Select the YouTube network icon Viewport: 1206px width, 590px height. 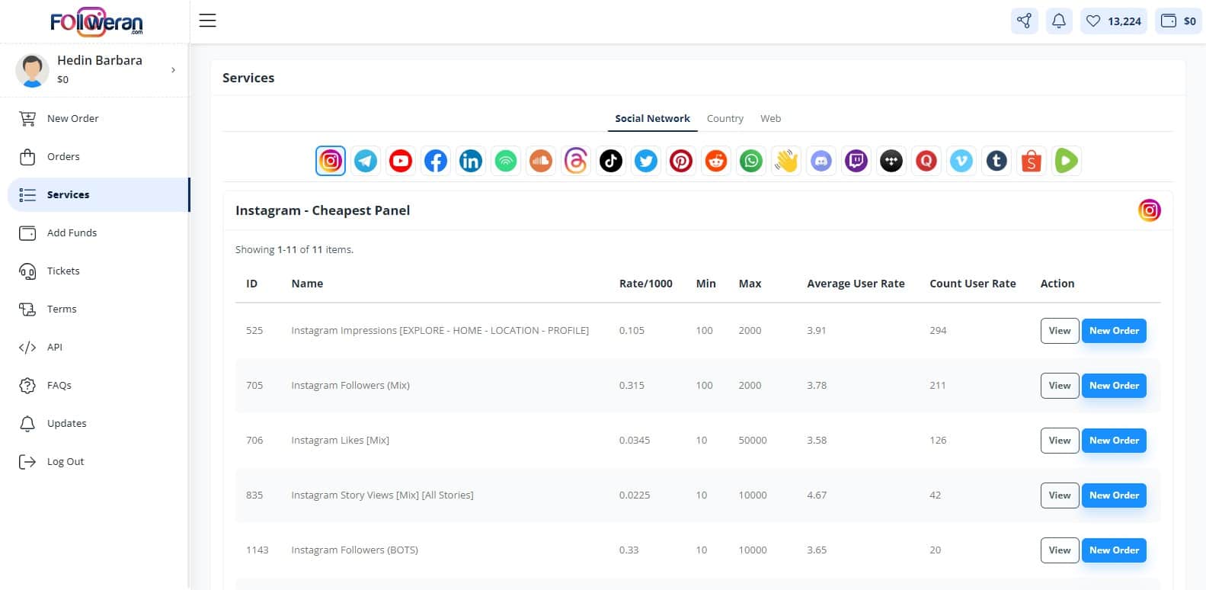click(x=401, y=161)
